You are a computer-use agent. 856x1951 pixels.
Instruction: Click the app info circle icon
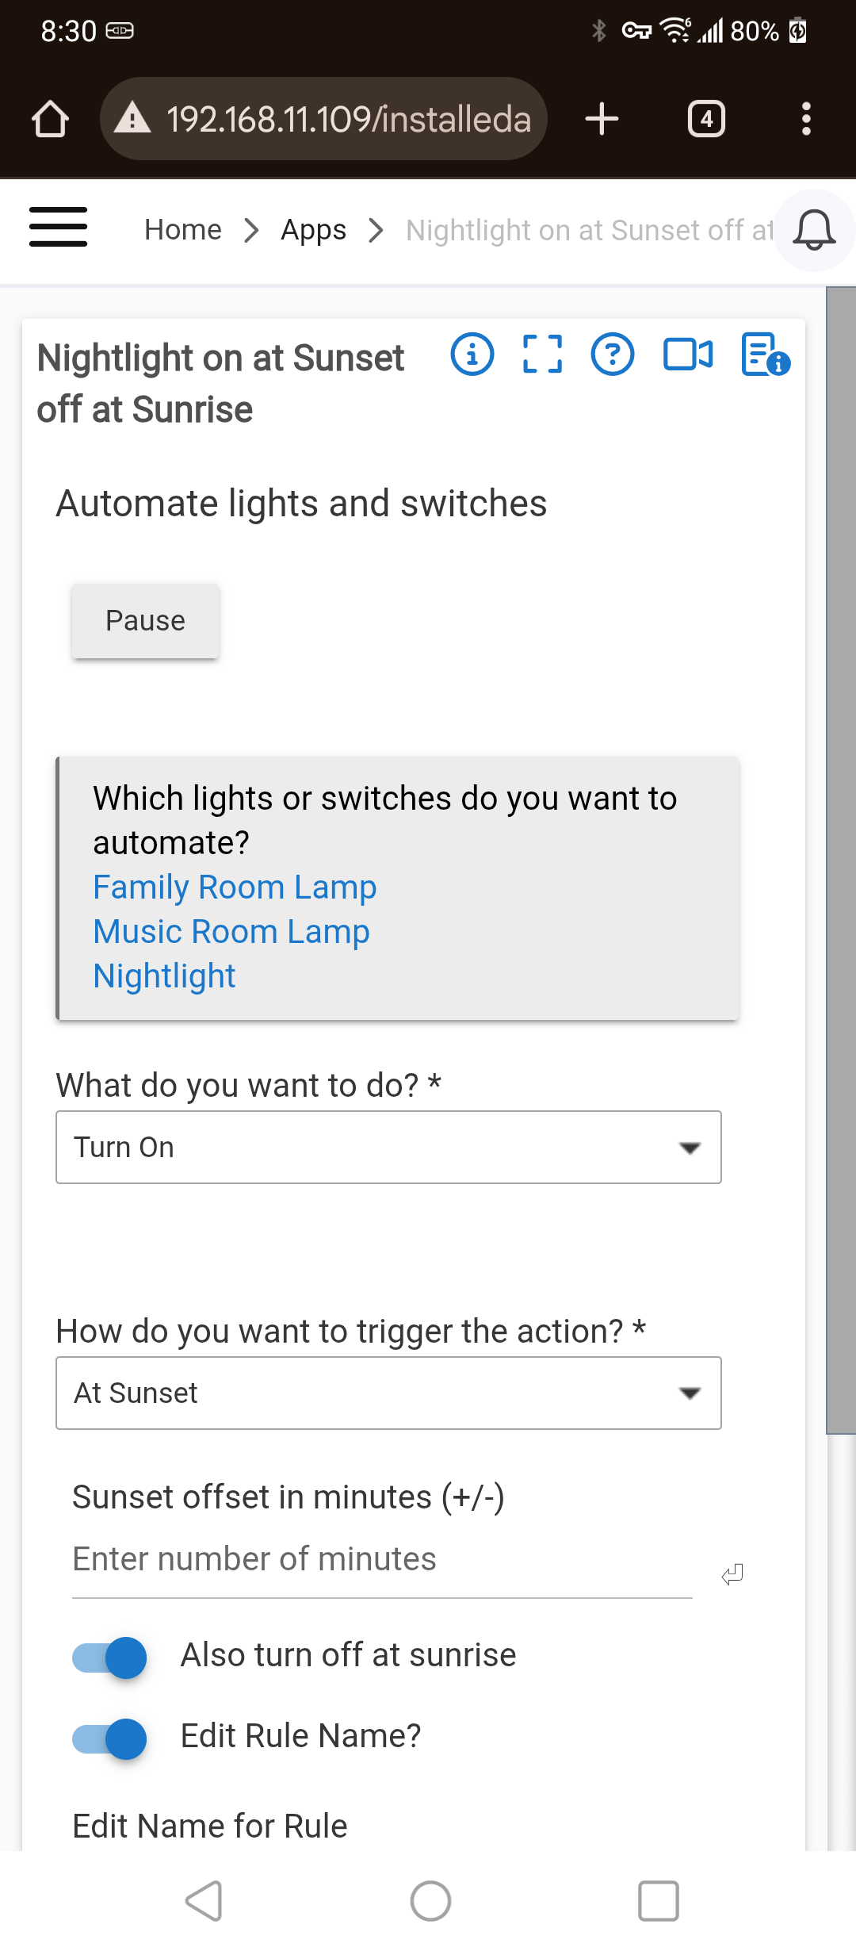point(472,355)
